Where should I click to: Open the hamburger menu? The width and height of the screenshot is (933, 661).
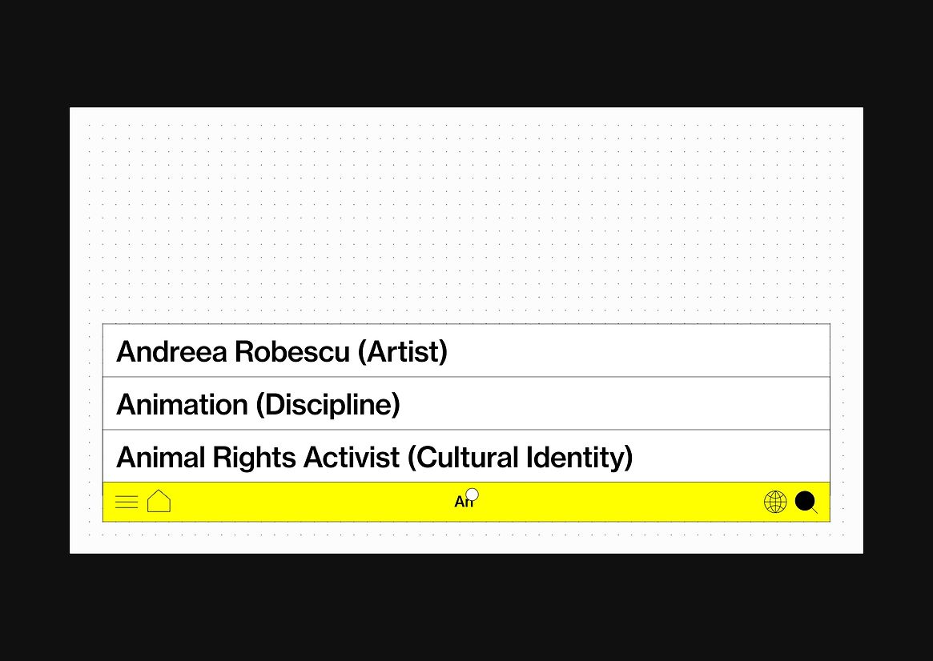(x=127, y=503)
